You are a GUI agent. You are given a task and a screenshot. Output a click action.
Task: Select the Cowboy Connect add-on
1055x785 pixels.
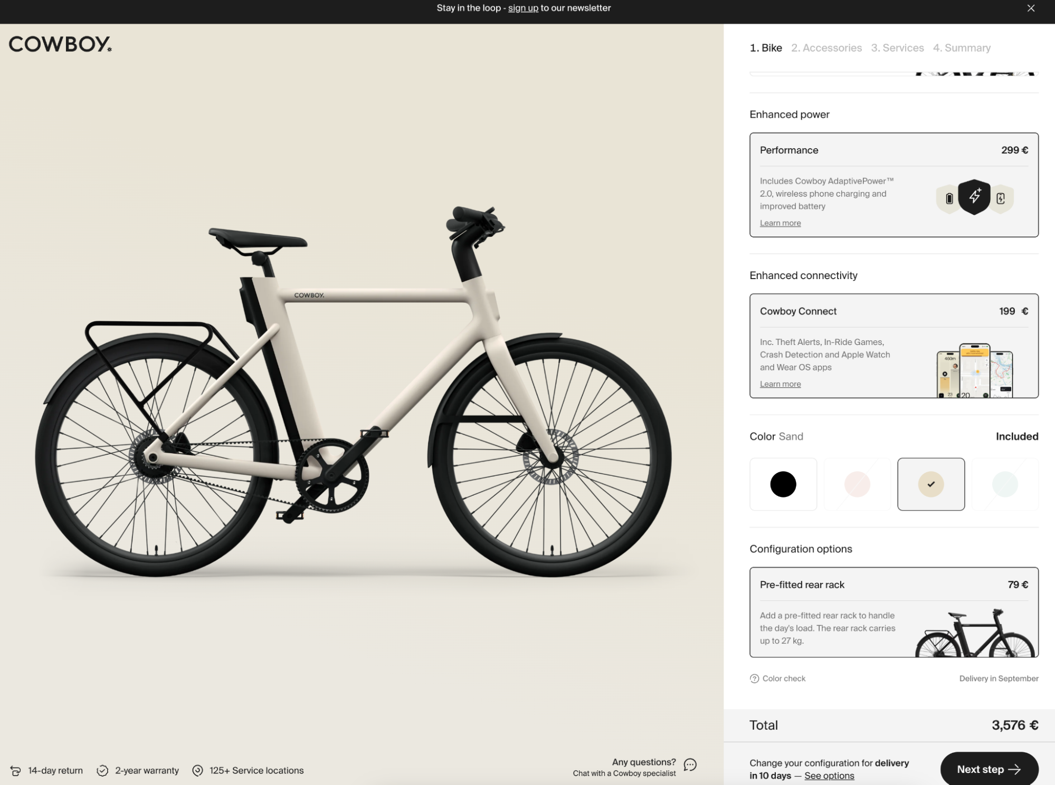coord(894,346)
